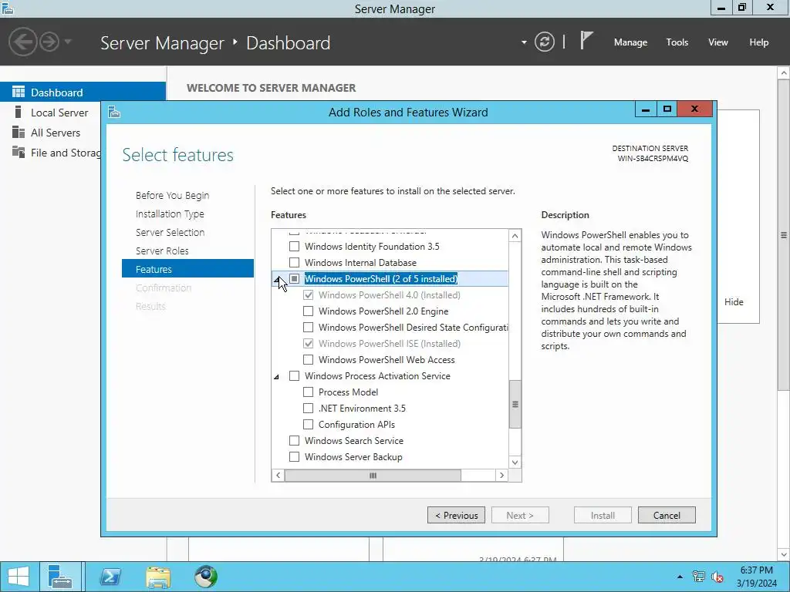Click the features list scroll up arrow
The width and height of the screenshot is (790, 592).
pos(515,236)
